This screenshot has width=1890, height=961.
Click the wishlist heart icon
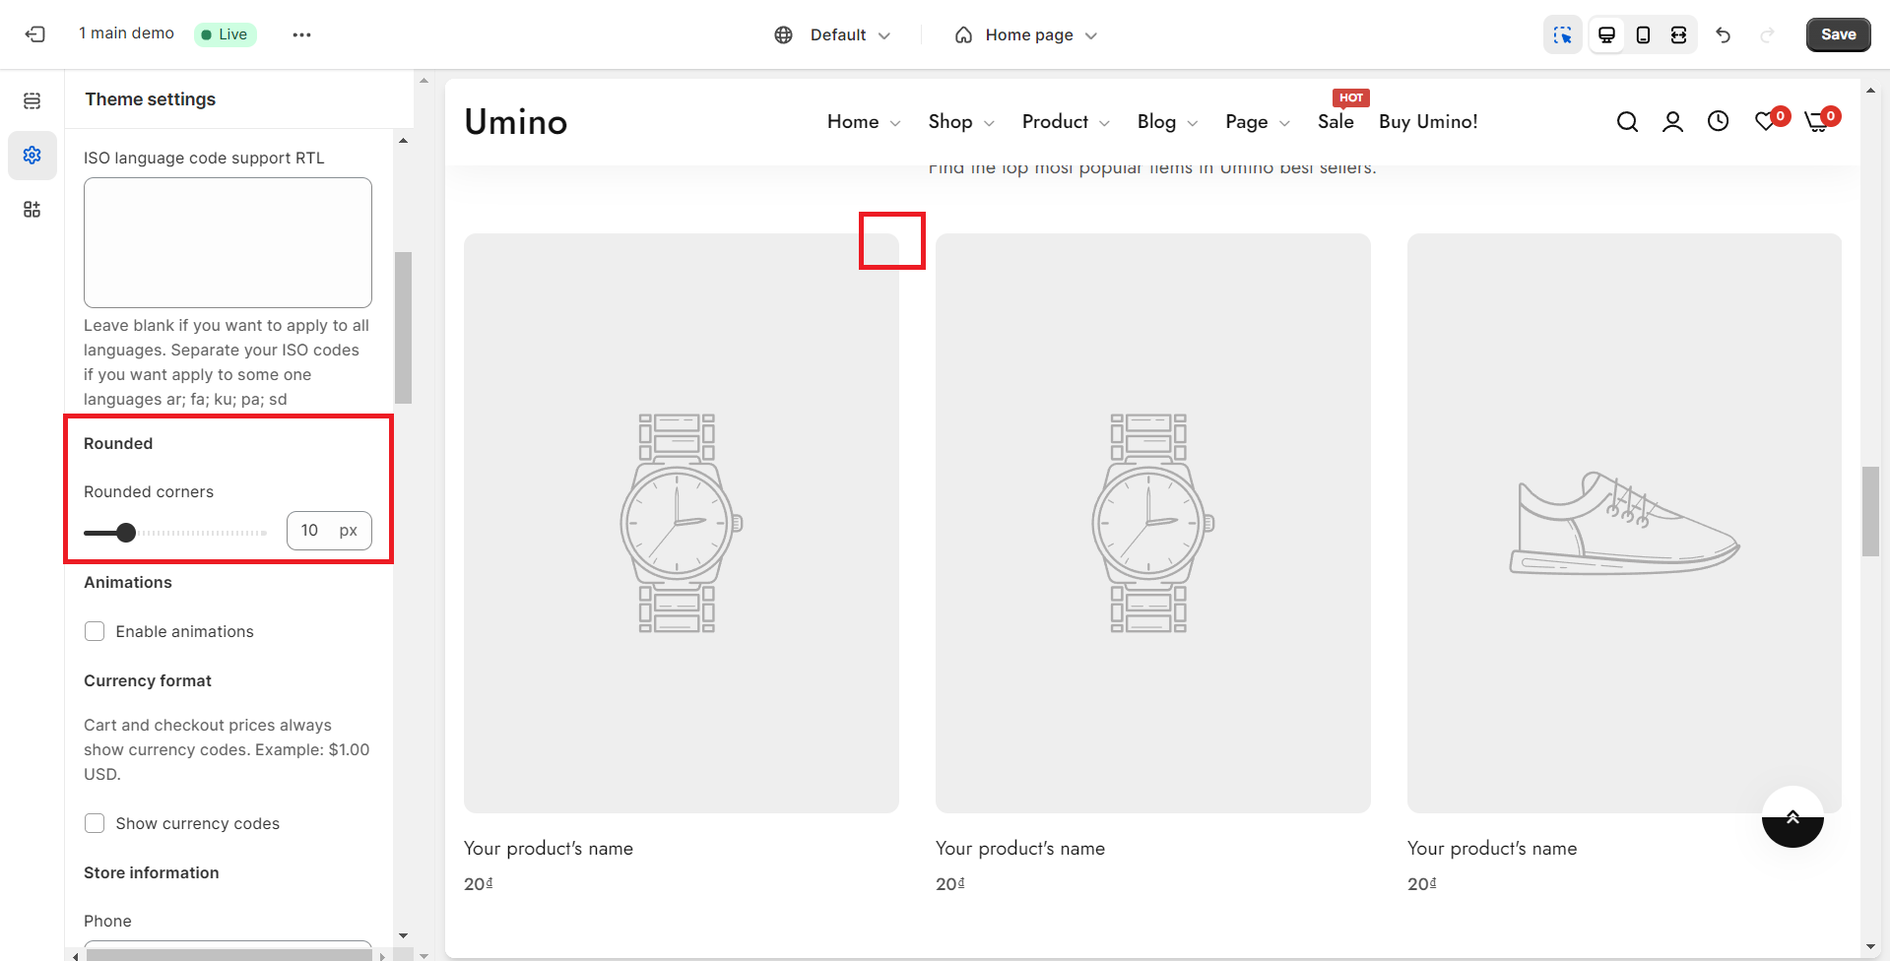click(x=1766, y=122)
